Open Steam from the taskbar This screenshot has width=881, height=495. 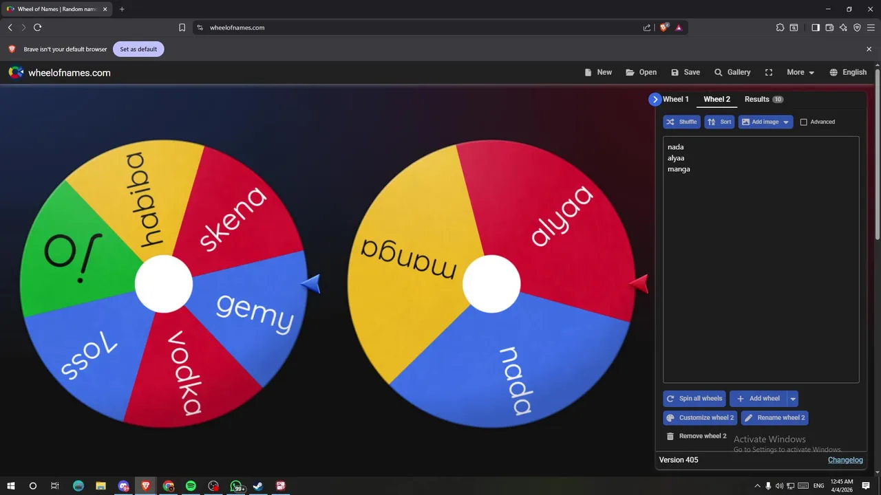tap(258, 486)
